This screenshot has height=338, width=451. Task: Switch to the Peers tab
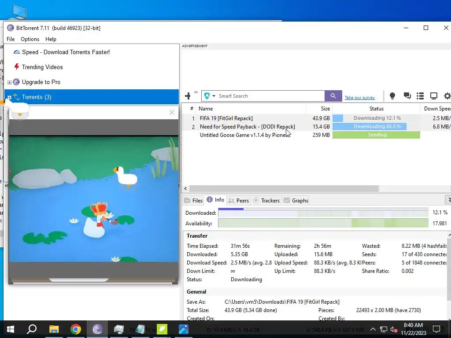click(x=238, y=200)
